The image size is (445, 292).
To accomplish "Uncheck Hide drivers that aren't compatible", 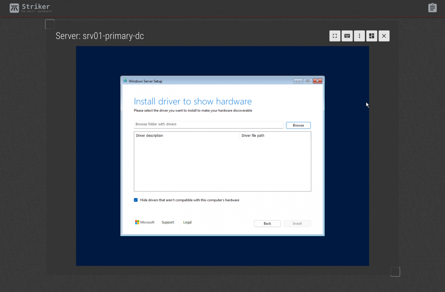I will pyautogui.click(x=136, y=200).
